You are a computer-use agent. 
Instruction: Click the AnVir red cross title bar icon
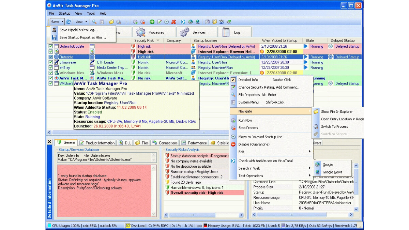coord(49,5)
